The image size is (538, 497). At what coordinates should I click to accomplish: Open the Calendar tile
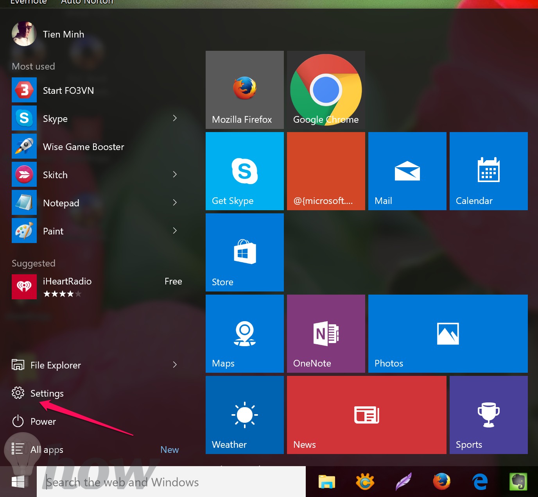489,171
